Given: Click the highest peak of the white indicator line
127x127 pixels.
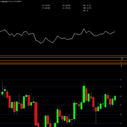Looking at the screenshot, I should tap(84, 29).
